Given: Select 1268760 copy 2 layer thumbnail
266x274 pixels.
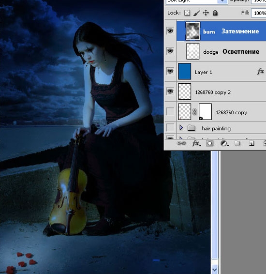Looking at the screenshot, I should [x=184, y=91].
